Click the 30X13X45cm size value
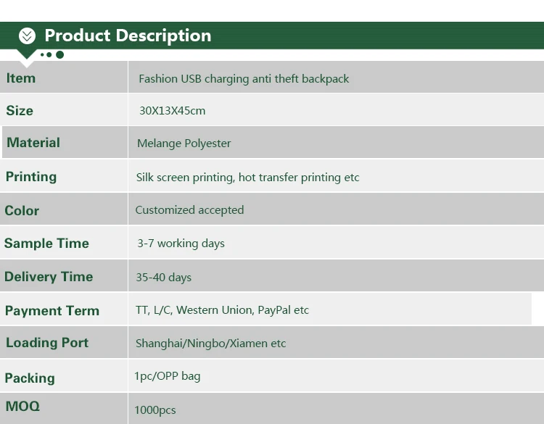This screenshot has width=544, height=424. click(172, 111)
